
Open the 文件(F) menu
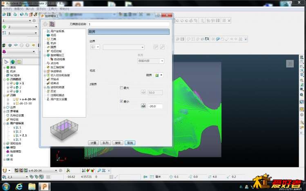pos(7,9)
